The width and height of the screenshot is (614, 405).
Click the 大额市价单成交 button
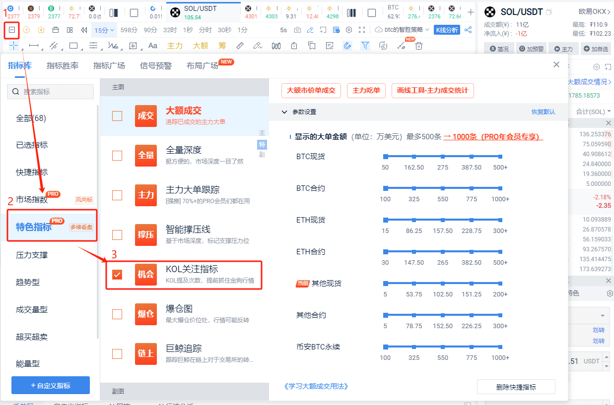coord(311,91)
